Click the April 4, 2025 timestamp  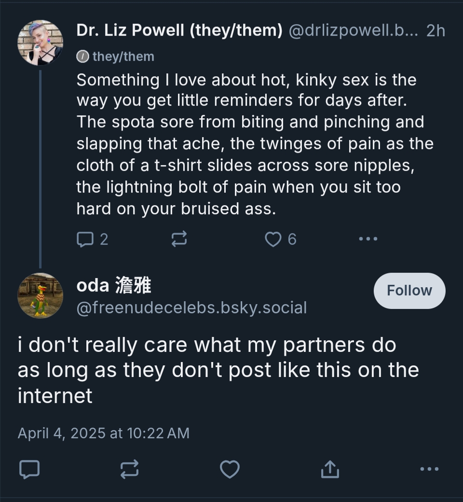click(103, 433)
